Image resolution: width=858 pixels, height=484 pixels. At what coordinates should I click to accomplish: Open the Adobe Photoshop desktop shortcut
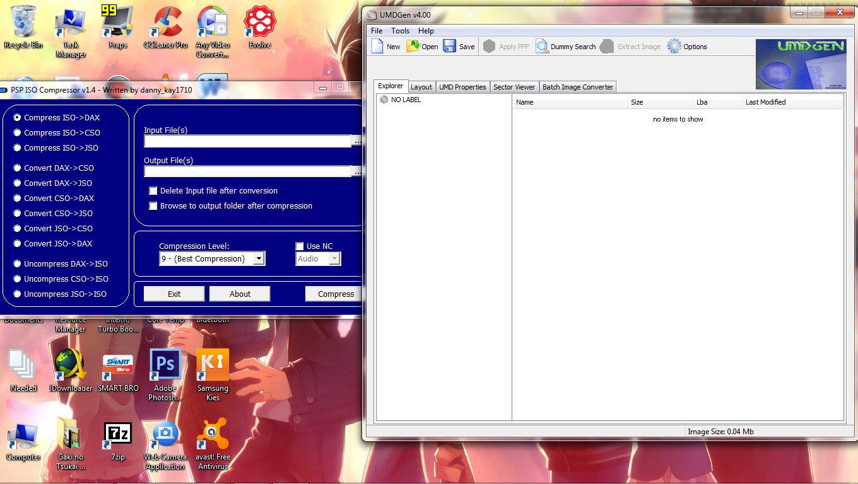[x=165, y=366]
